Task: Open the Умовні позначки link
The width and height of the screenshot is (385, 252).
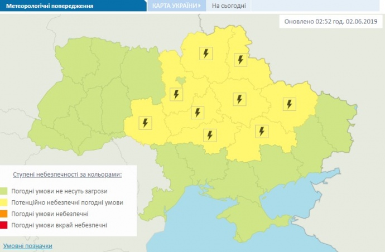Action: 28,246
